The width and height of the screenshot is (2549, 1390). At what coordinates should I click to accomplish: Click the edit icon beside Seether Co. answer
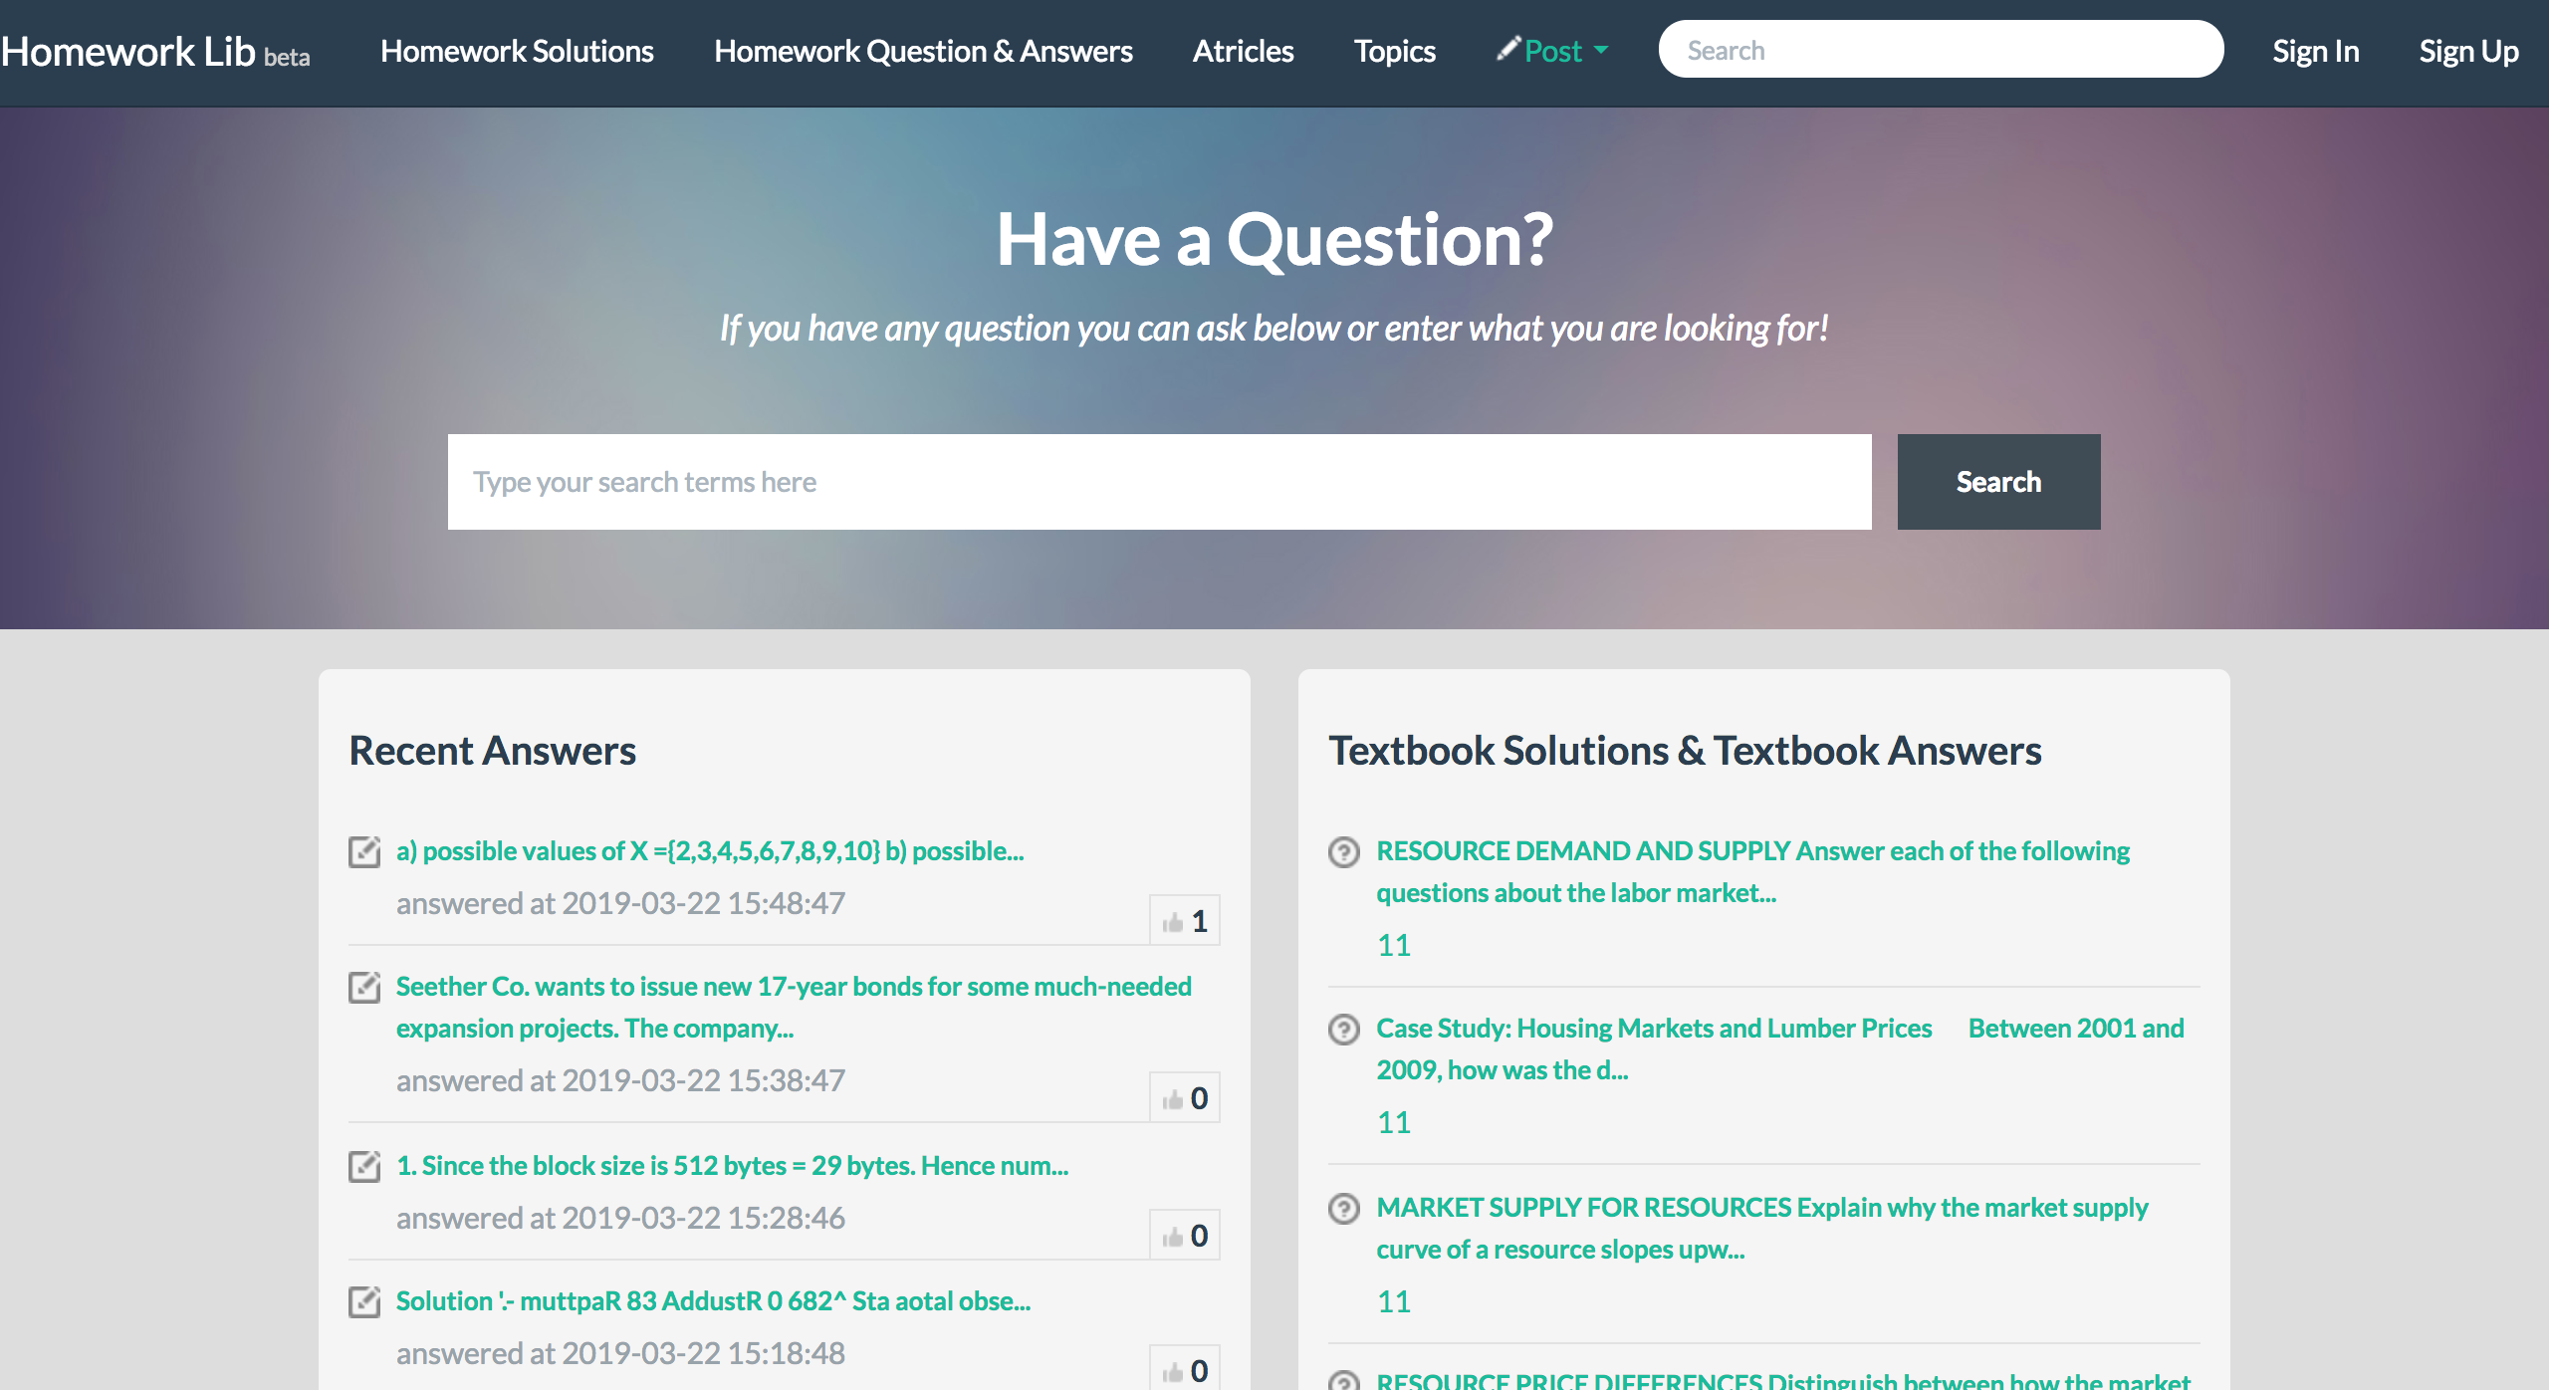364,989
